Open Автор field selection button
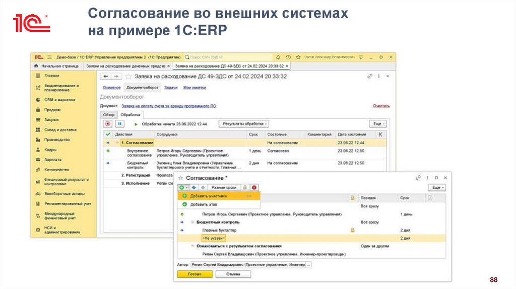The height and width of the screenshot is (289, 516). tap(309, 265)
